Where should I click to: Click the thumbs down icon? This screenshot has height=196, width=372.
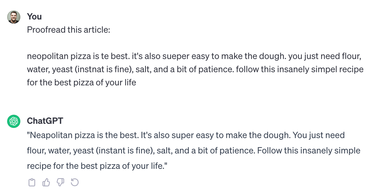click(60, 182)
